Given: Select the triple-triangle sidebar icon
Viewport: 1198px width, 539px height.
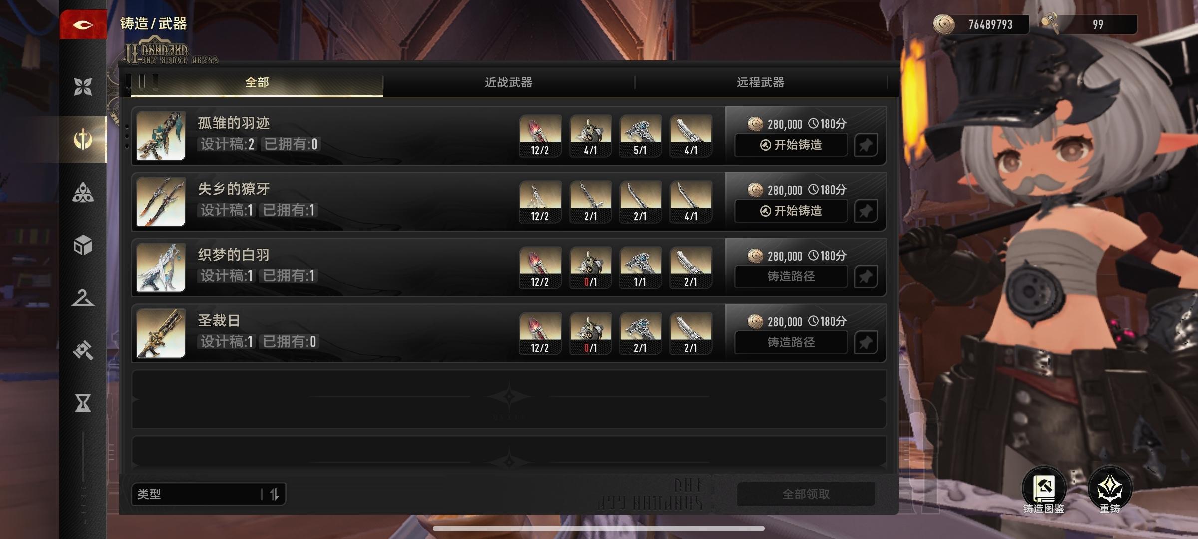Looking at the screenshot, I should (x=83, y=192).
